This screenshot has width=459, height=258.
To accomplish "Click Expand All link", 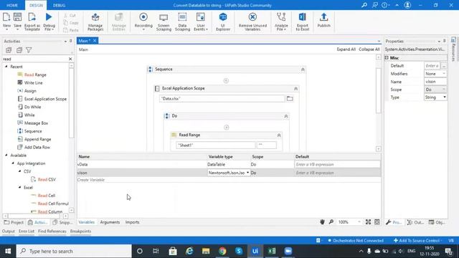I will [x=346, y=49].
